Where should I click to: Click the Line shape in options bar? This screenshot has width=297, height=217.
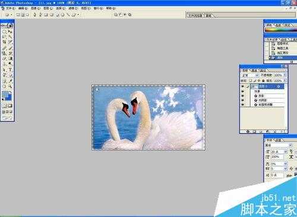pos(68,14)
